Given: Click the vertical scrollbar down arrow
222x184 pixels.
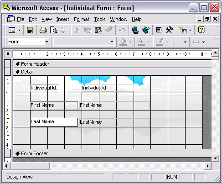Looking at the screenshot, I should 215,158.
